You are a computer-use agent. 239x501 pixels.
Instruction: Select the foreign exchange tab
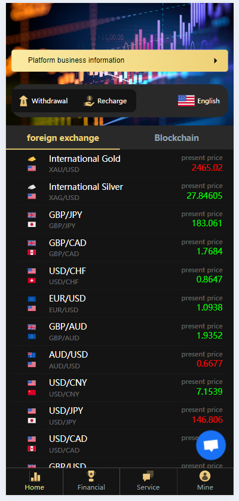63,138
